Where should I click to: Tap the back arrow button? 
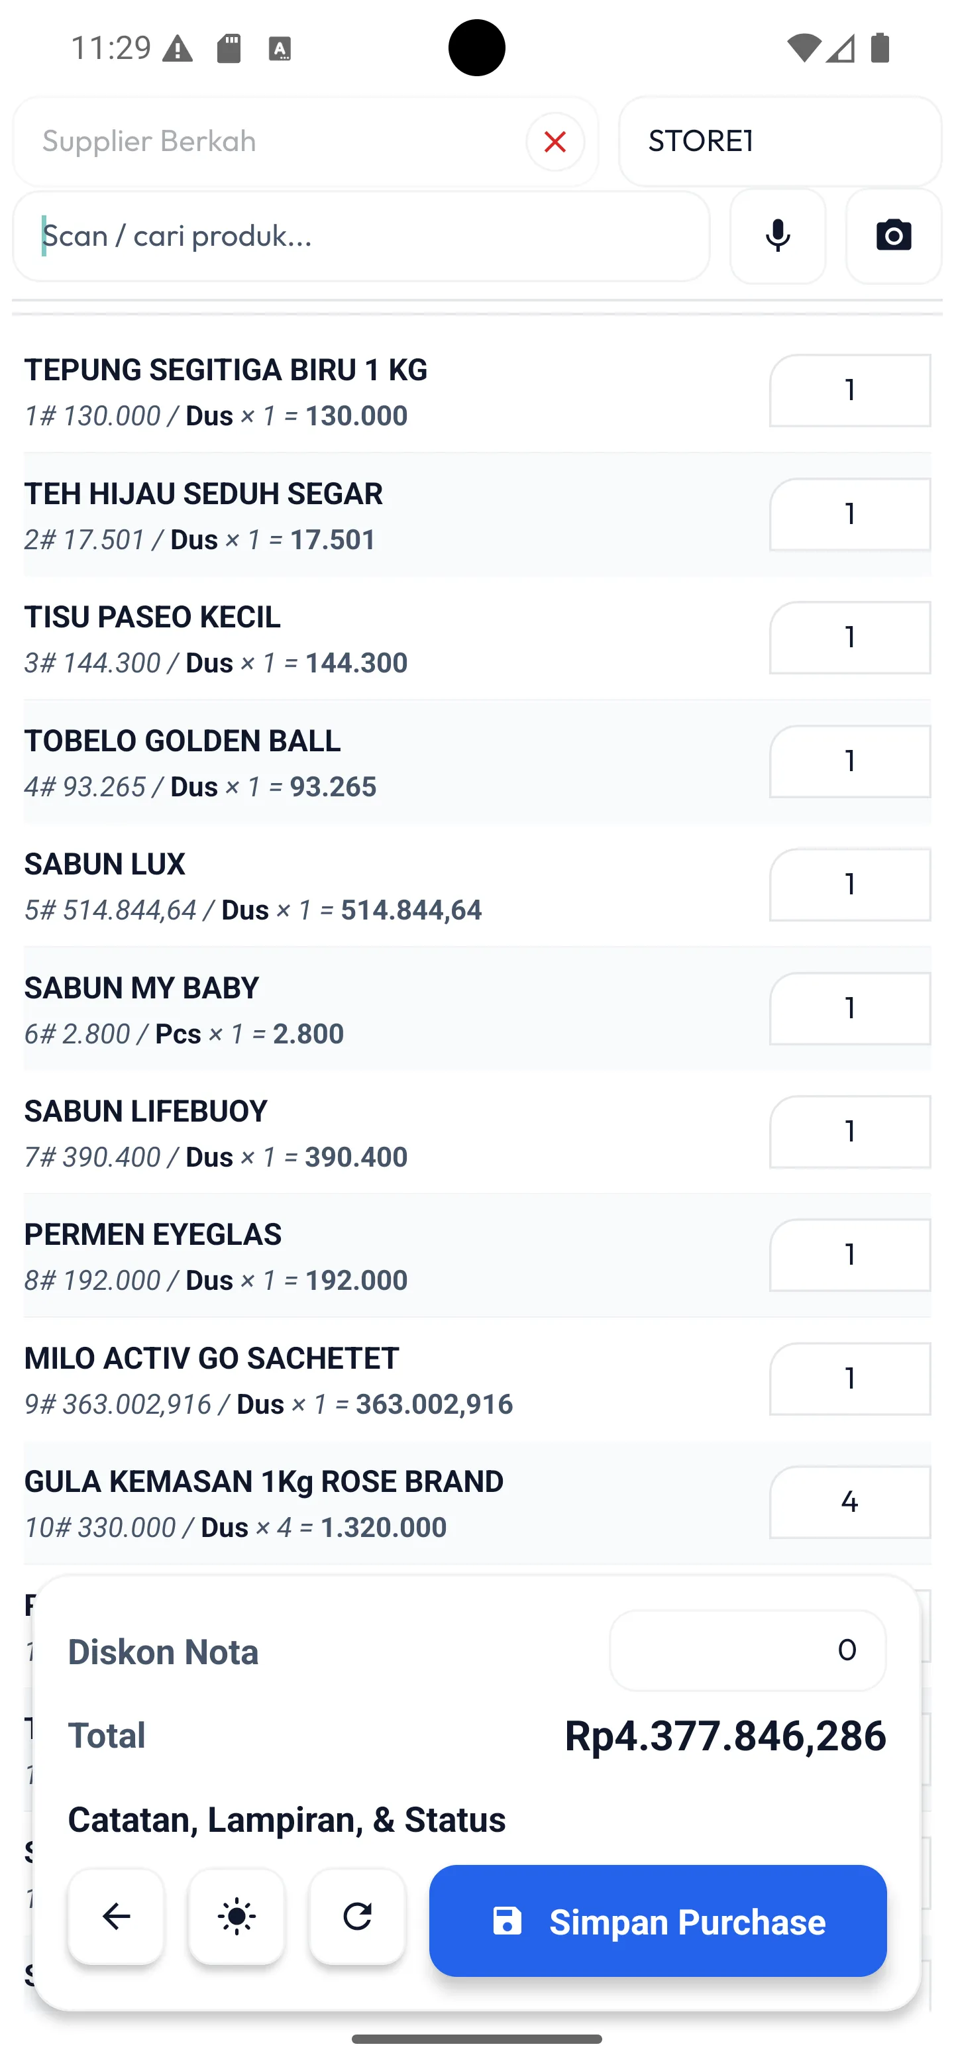tap(117, 1916)
